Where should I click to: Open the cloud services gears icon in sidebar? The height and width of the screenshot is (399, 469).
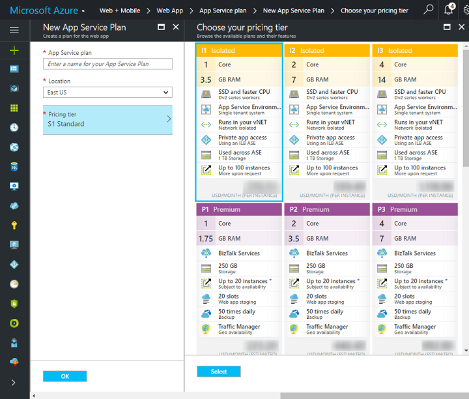[x=14, y=206]
